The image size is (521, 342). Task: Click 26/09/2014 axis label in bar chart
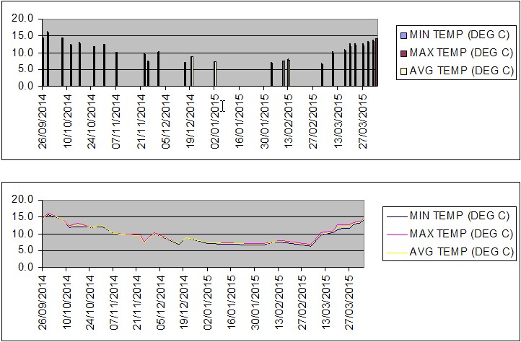click(43, 121)
